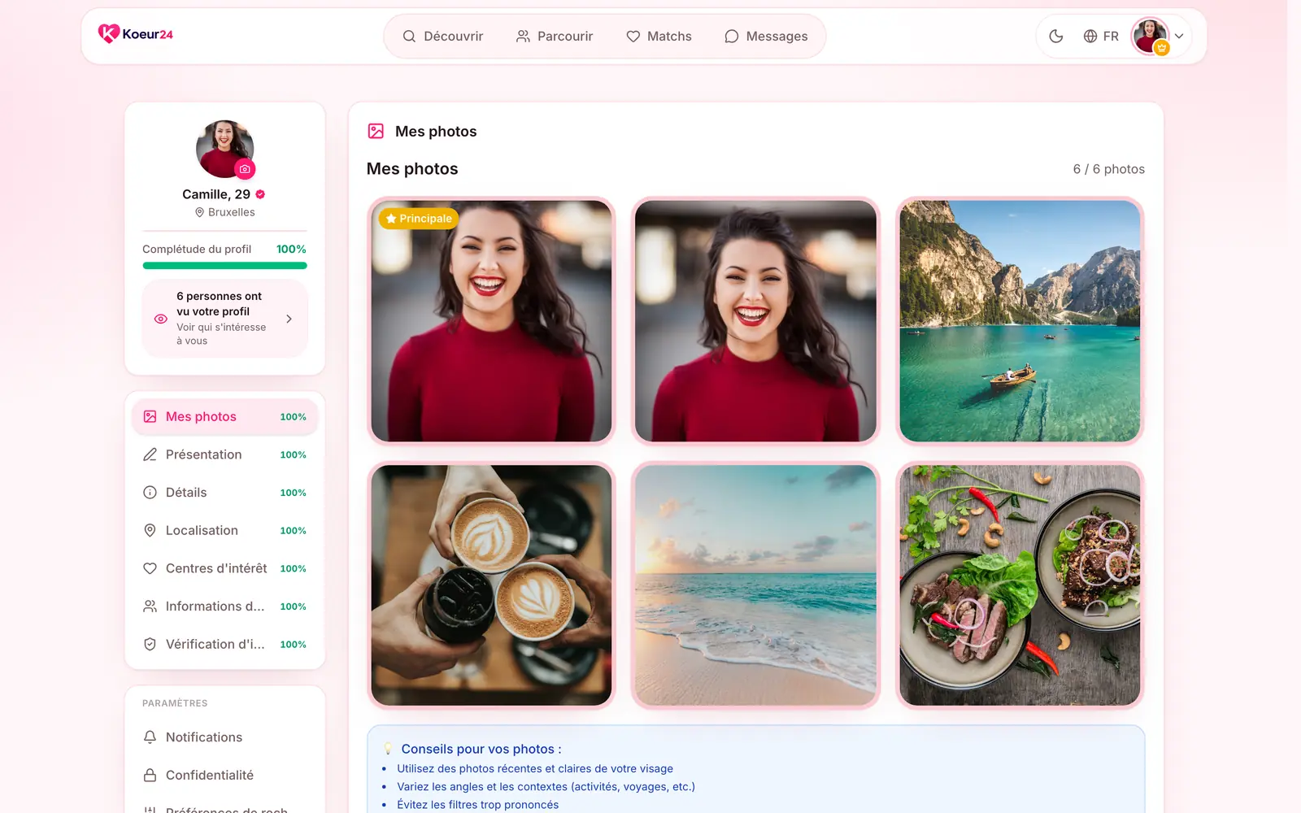Click the Bruxelles location text
The image size is (1301, 813).
click(x=232, y=212)
